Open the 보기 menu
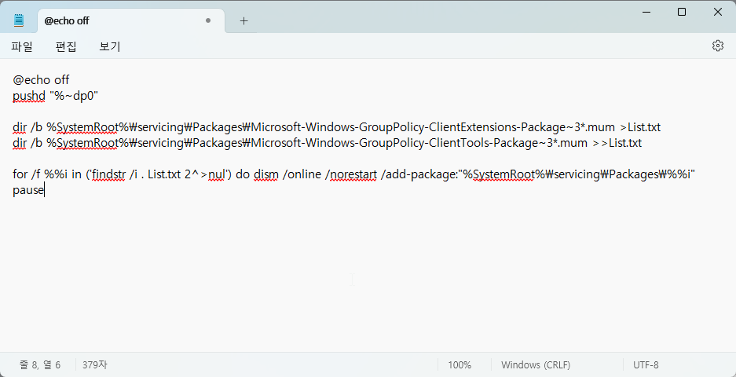The image size is (736, 377). (x=110, y=46)
